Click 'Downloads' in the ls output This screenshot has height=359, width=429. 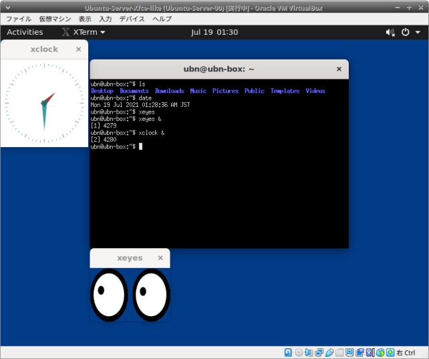tap(169, 91)
